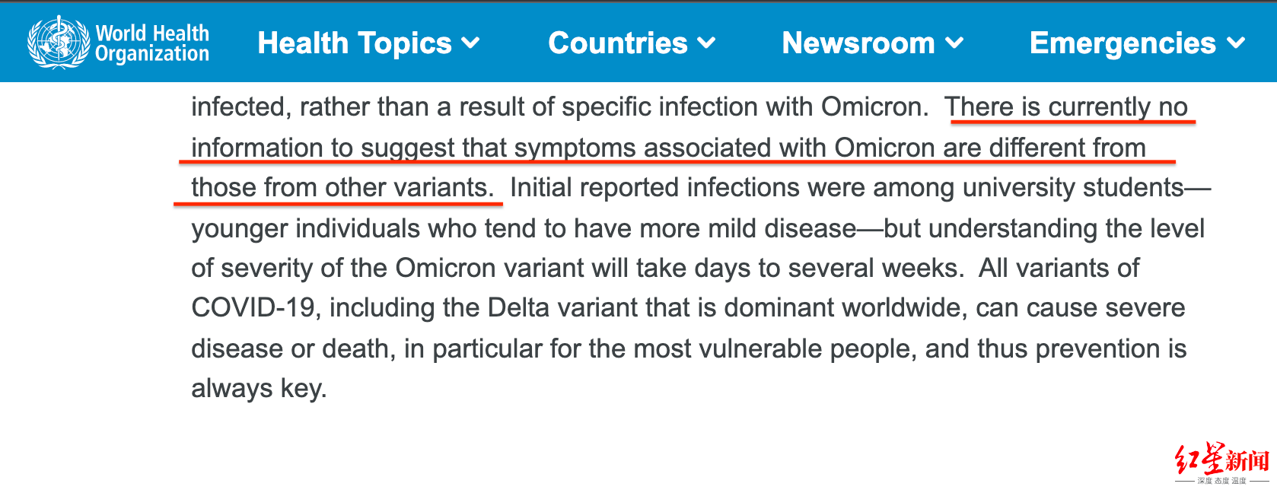The width and height of the screenshot is (1277, 493).
Task: Click the word 'COVID-19' in the paragraph
Action: (x=253, y=308)
